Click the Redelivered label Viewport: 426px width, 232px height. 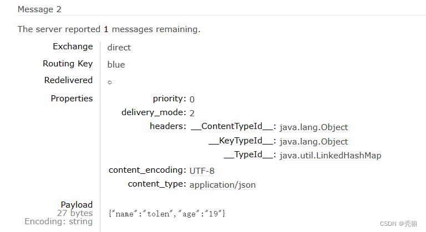pyautogui.click(x=68, y=80)
